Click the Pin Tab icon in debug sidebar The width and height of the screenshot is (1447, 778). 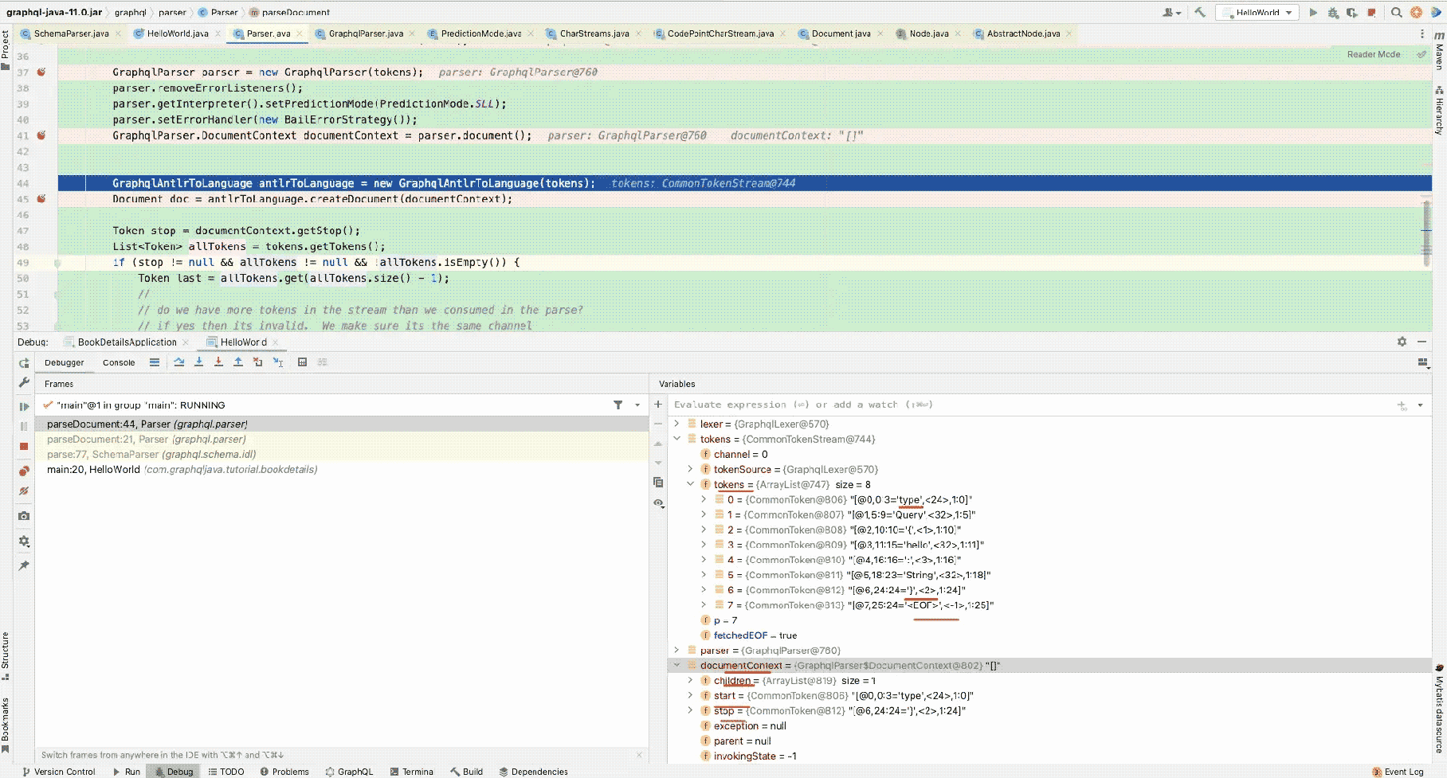click(x=24, y=565)
